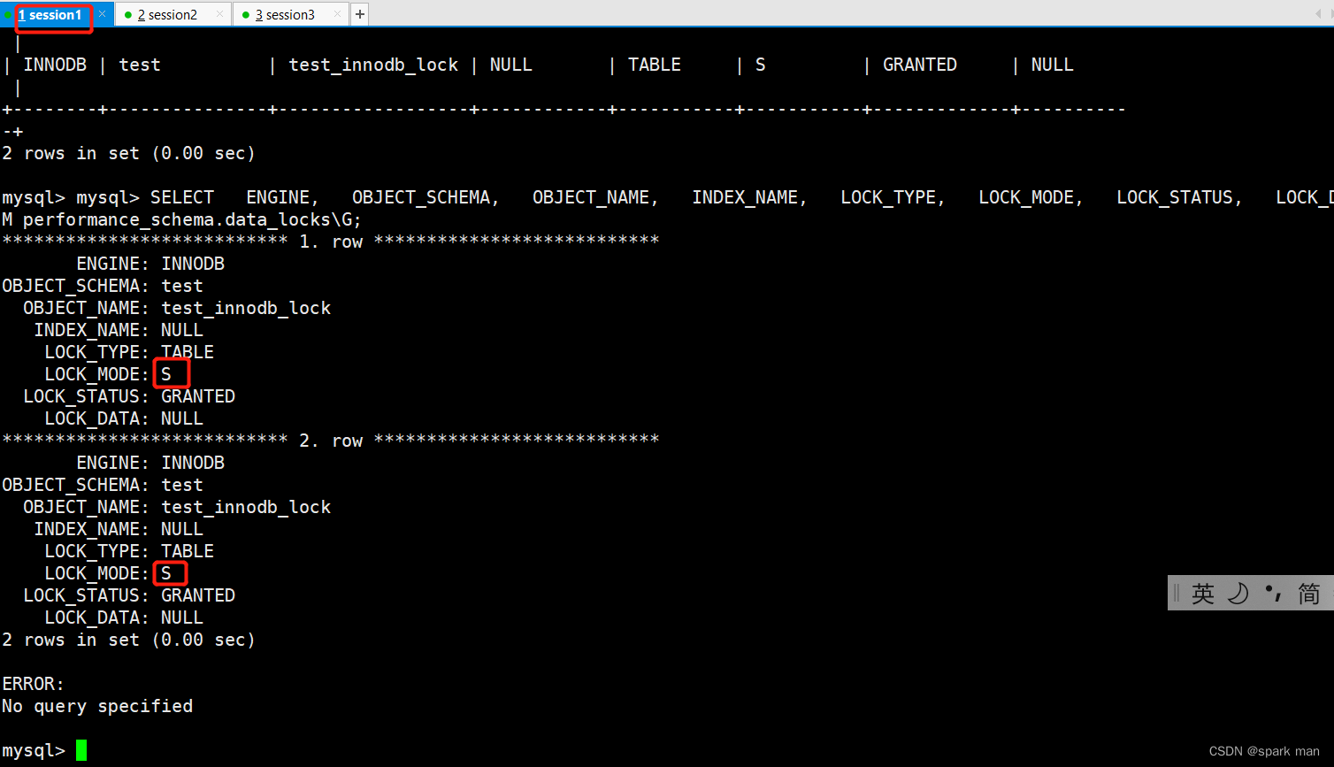Viewport: 1334px width, 767px height.
Task: Click "ENGINE: INNODB" under the 1. row header
Action: click(x=150, y=264)
